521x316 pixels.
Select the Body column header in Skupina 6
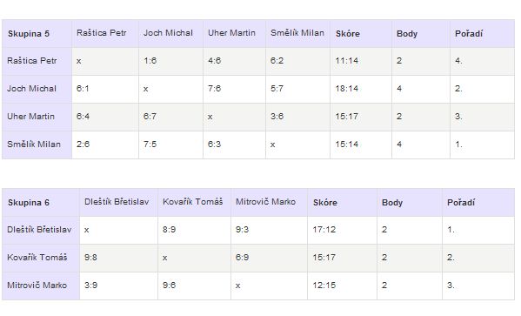(x=410, y=203)
